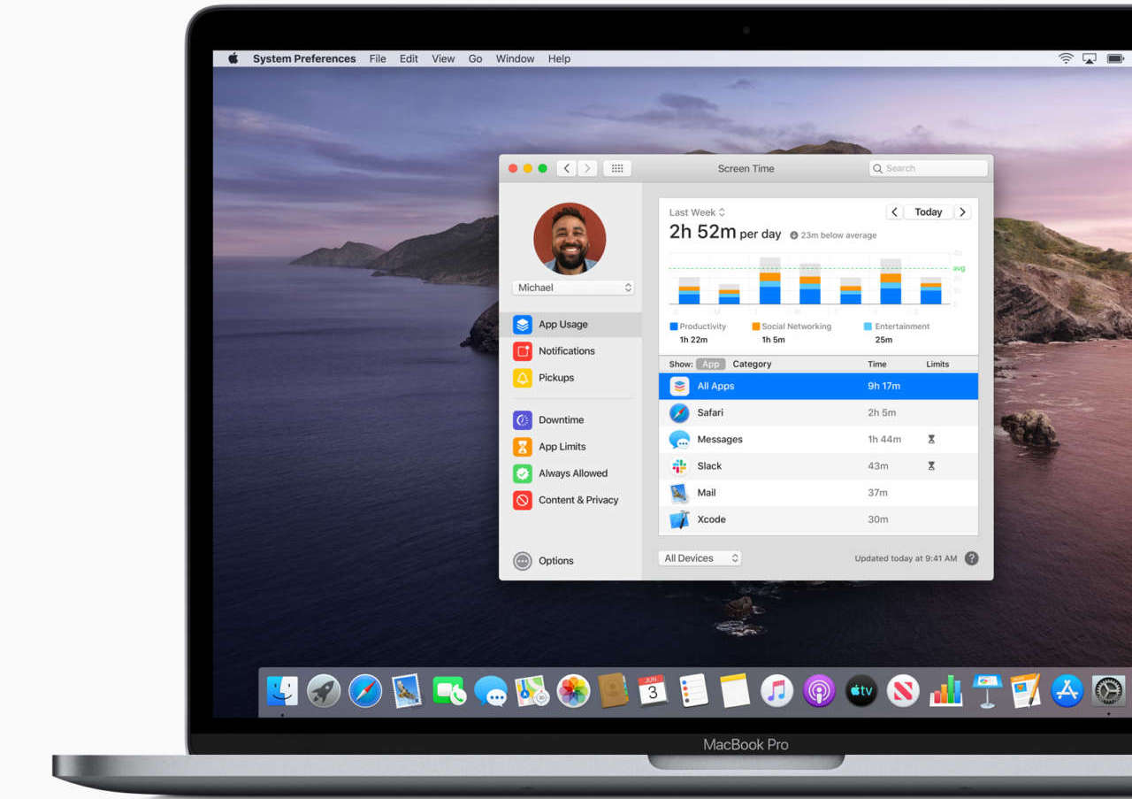Select Notifications in the sidebar
Image resolution: width=1132 pixels, height=799 pixels.
[x=566, y=351]
